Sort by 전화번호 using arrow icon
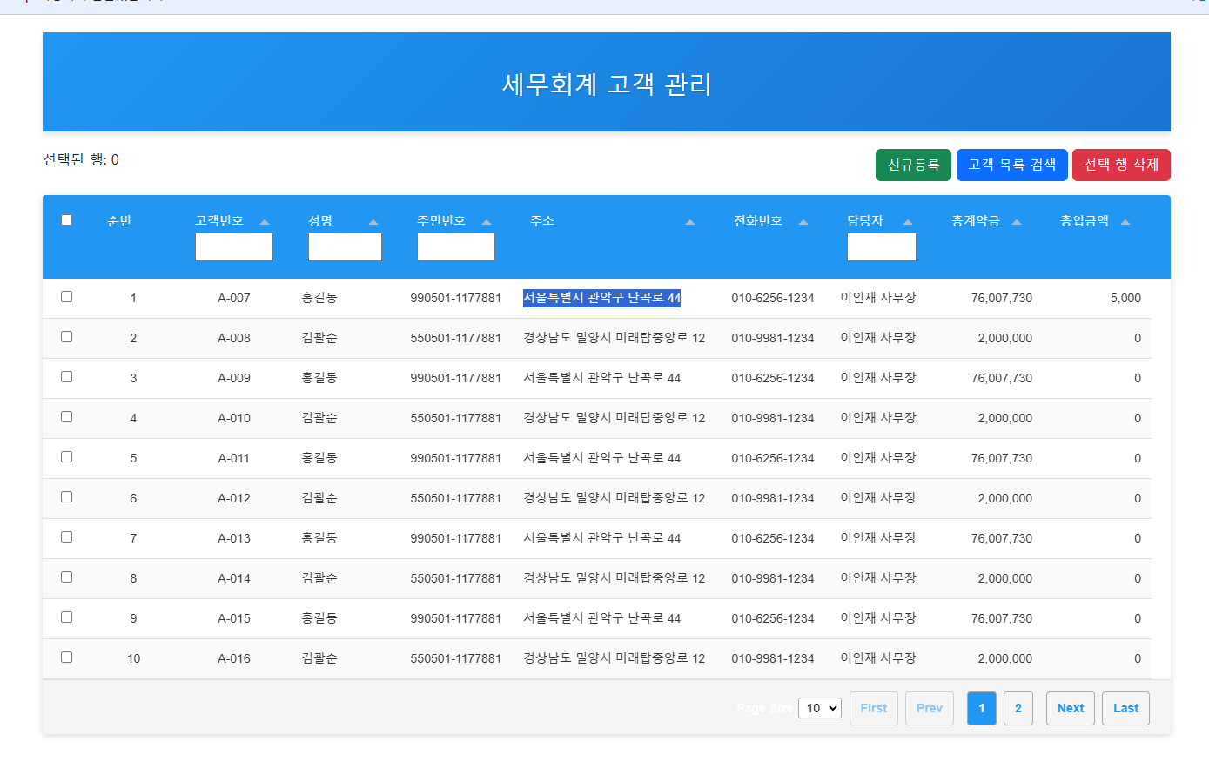 pos(803,222)
